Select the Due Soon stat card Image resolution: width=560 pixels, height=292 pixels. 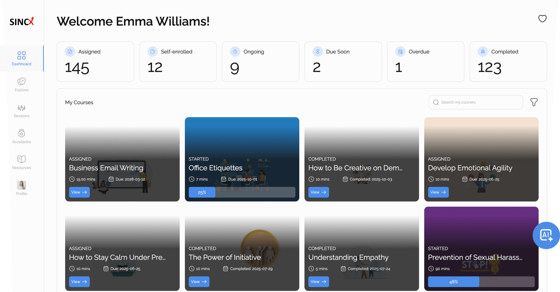343,62
